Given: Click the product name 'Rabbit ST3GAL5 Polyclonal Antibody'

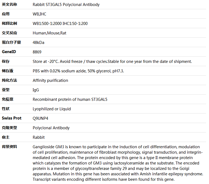Looking at the screenshot, I should tap(66, 5).
